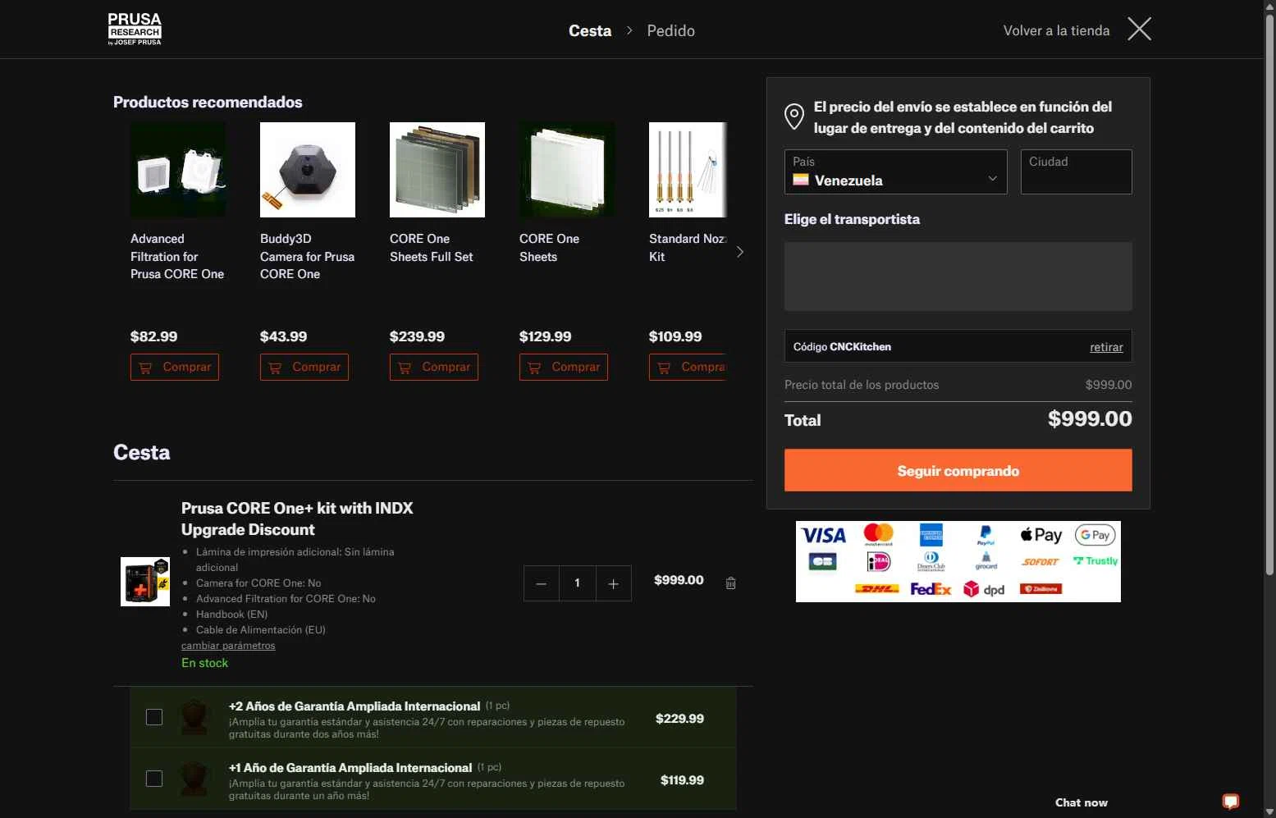This screenshot has width=1276, height=818.
Task: Click the CORE One Sheets Full Set title
Action: click(432, 248)
